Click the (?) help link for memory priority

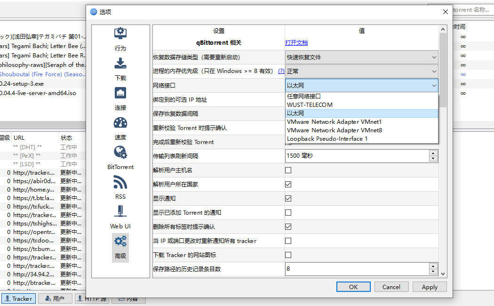click(x=281, y=71)
